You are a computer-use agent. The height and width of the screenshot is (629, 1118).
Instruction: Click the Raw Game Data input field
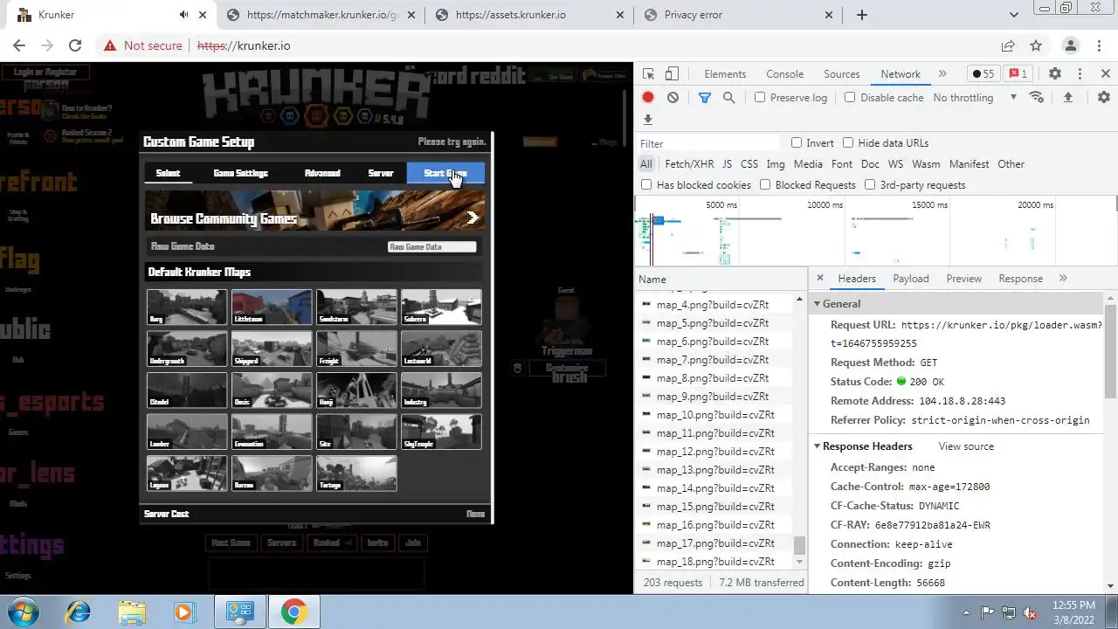point(431,246)
